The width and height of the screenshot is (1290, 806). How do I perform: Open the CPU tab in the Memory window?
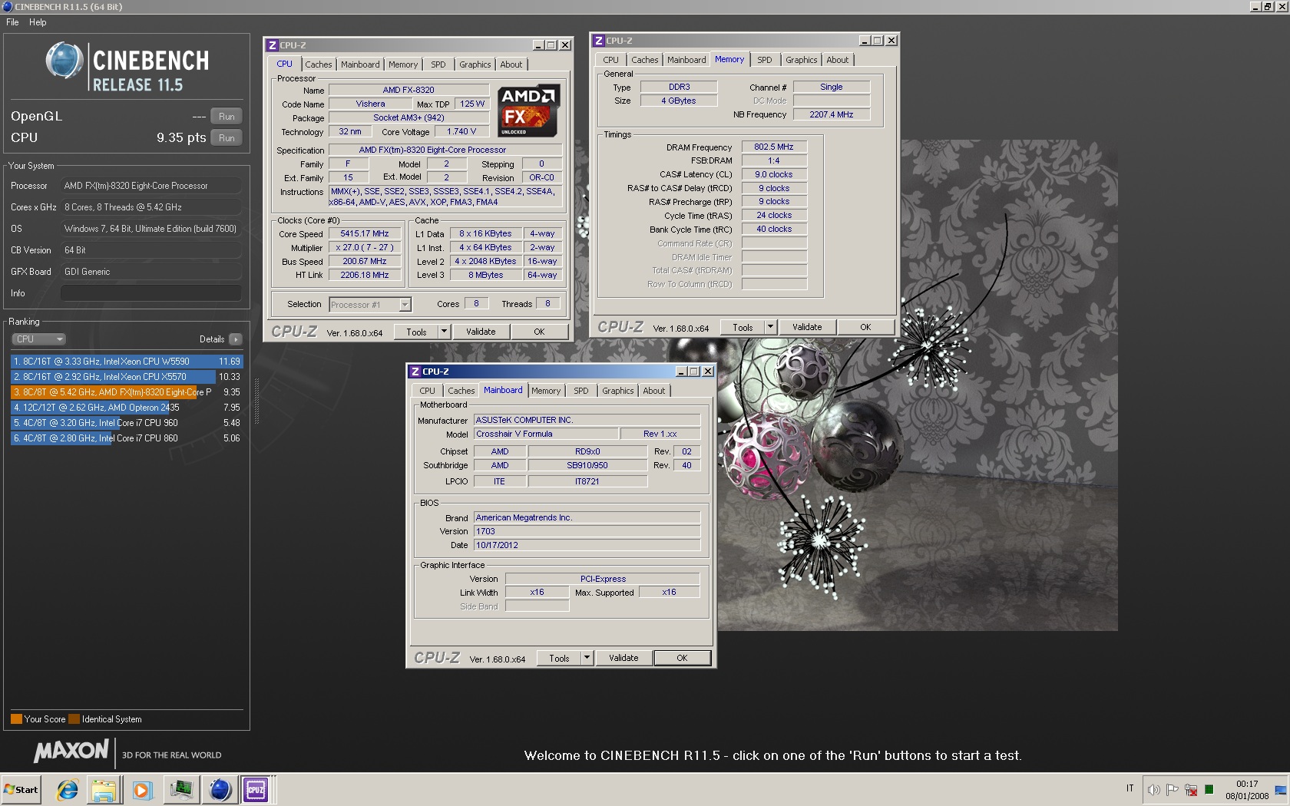click(610, 60)
